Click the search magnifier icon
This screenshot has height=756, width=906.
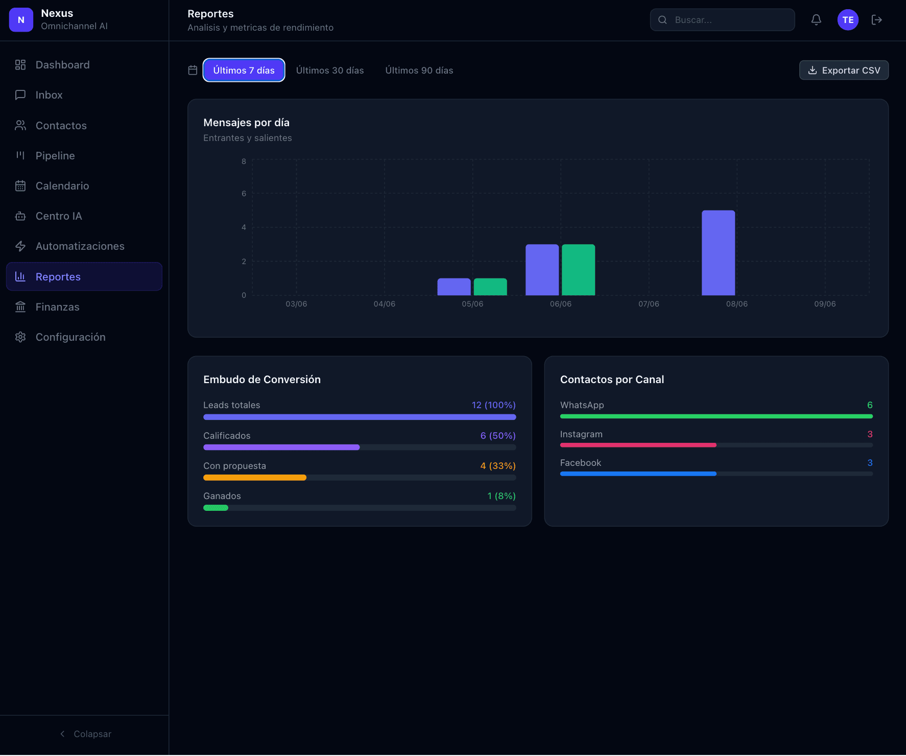point(662,20)
